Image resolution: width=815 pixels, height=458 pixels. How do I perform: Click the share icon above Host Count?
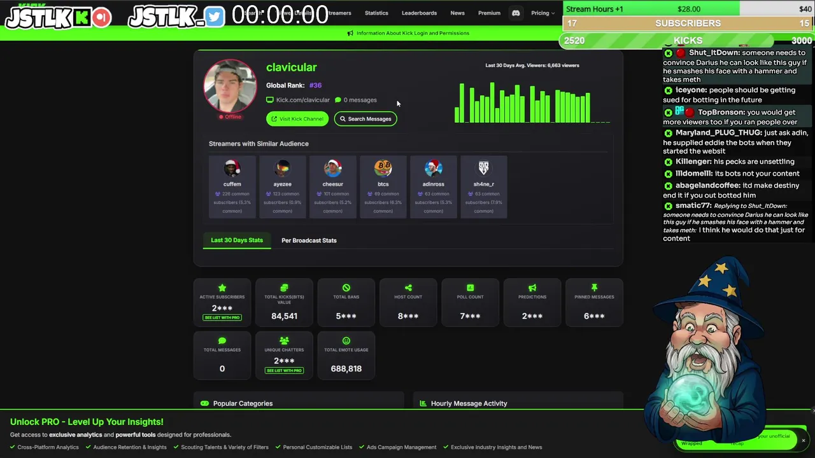408,288
